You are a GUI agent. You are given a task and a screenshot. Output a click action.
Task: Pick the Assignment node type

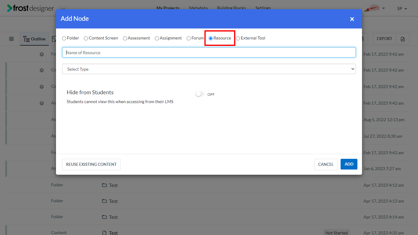(157, 38)
